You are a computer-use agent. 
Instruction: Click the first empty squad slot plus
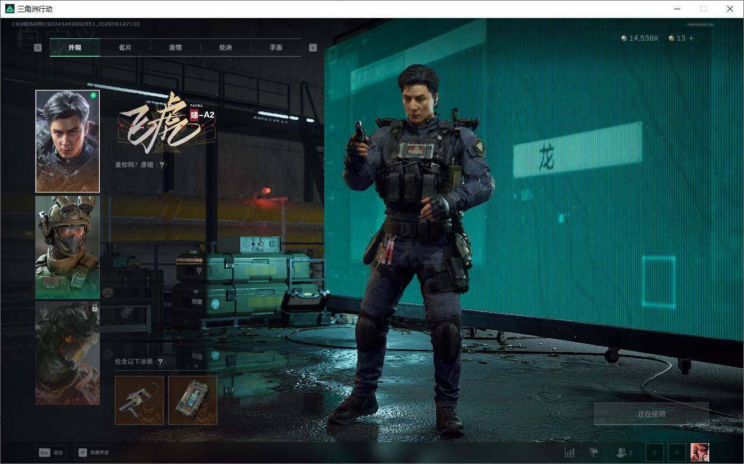(x=655, y=452)
